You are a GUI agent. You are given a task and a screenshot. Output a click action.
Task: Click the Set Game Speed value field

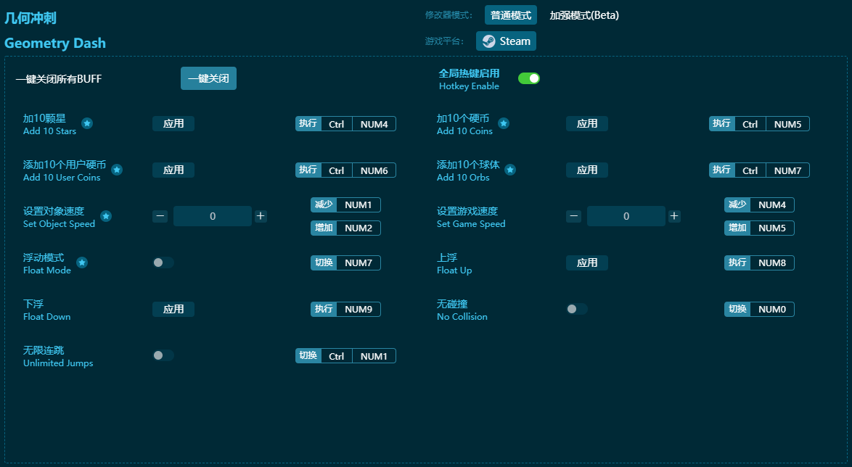[626, 216]
